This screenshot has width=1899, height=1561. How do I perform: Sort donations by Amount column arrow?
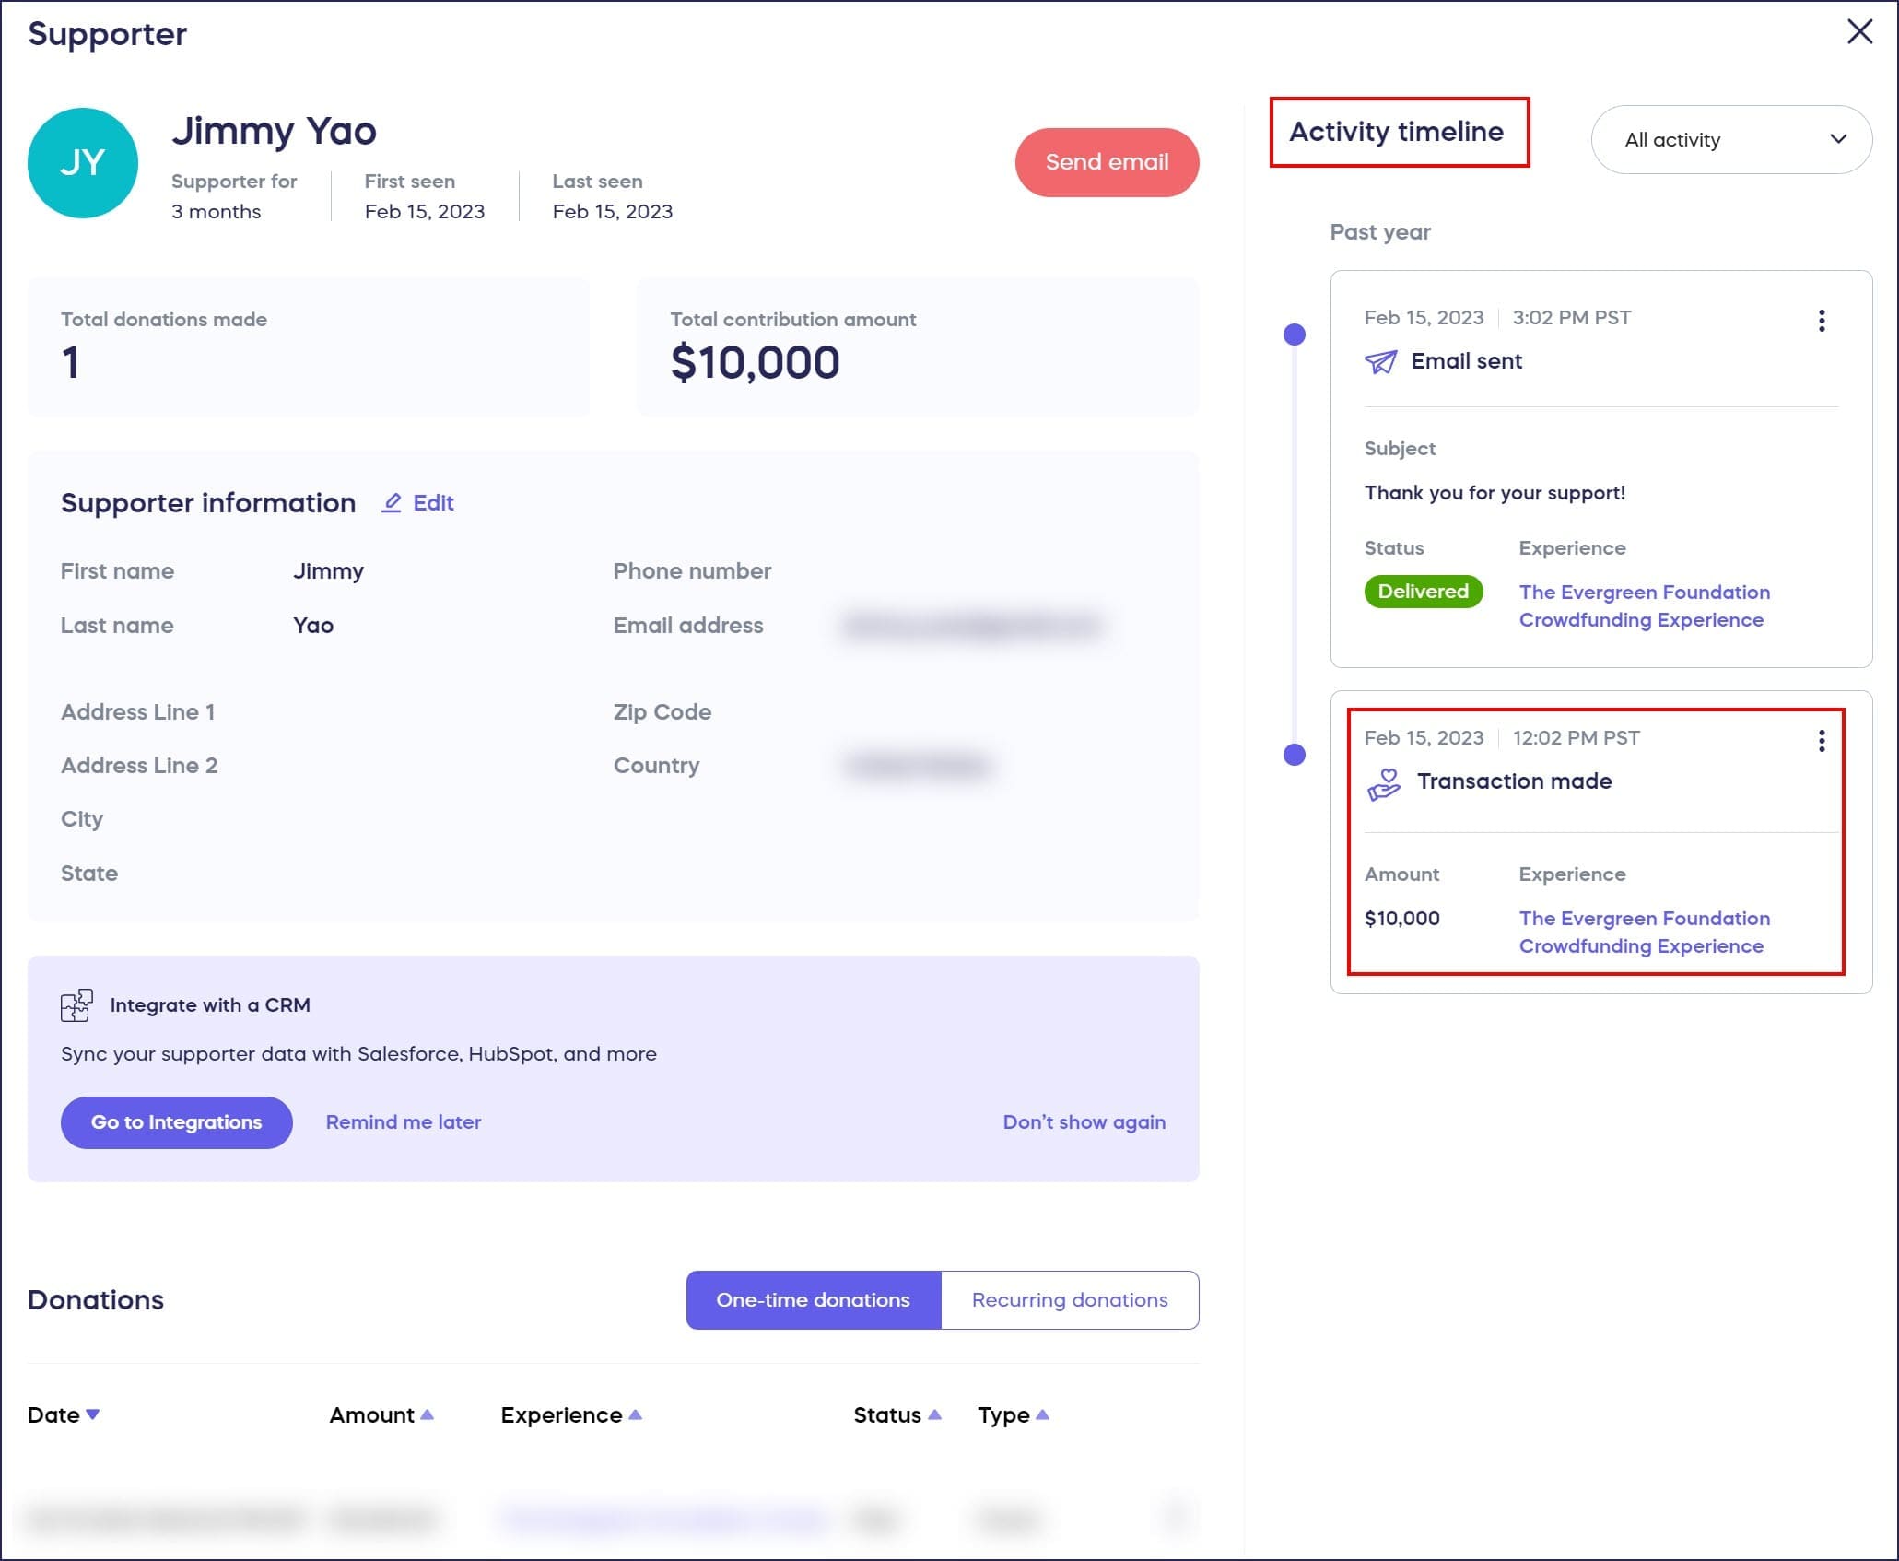[427, 1414]
